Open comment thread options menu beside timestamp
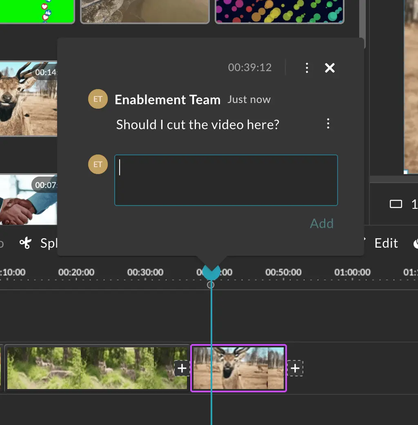This screenshot has height=425, width=418. tap(307, 68)
